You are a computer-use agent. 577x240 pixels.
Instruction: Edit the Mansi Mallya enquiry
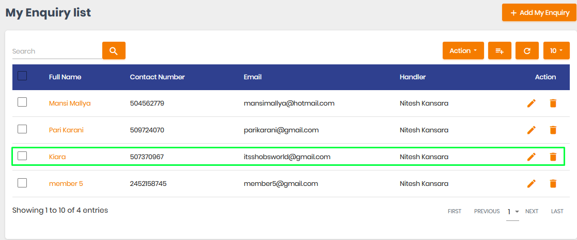point(531,104)
